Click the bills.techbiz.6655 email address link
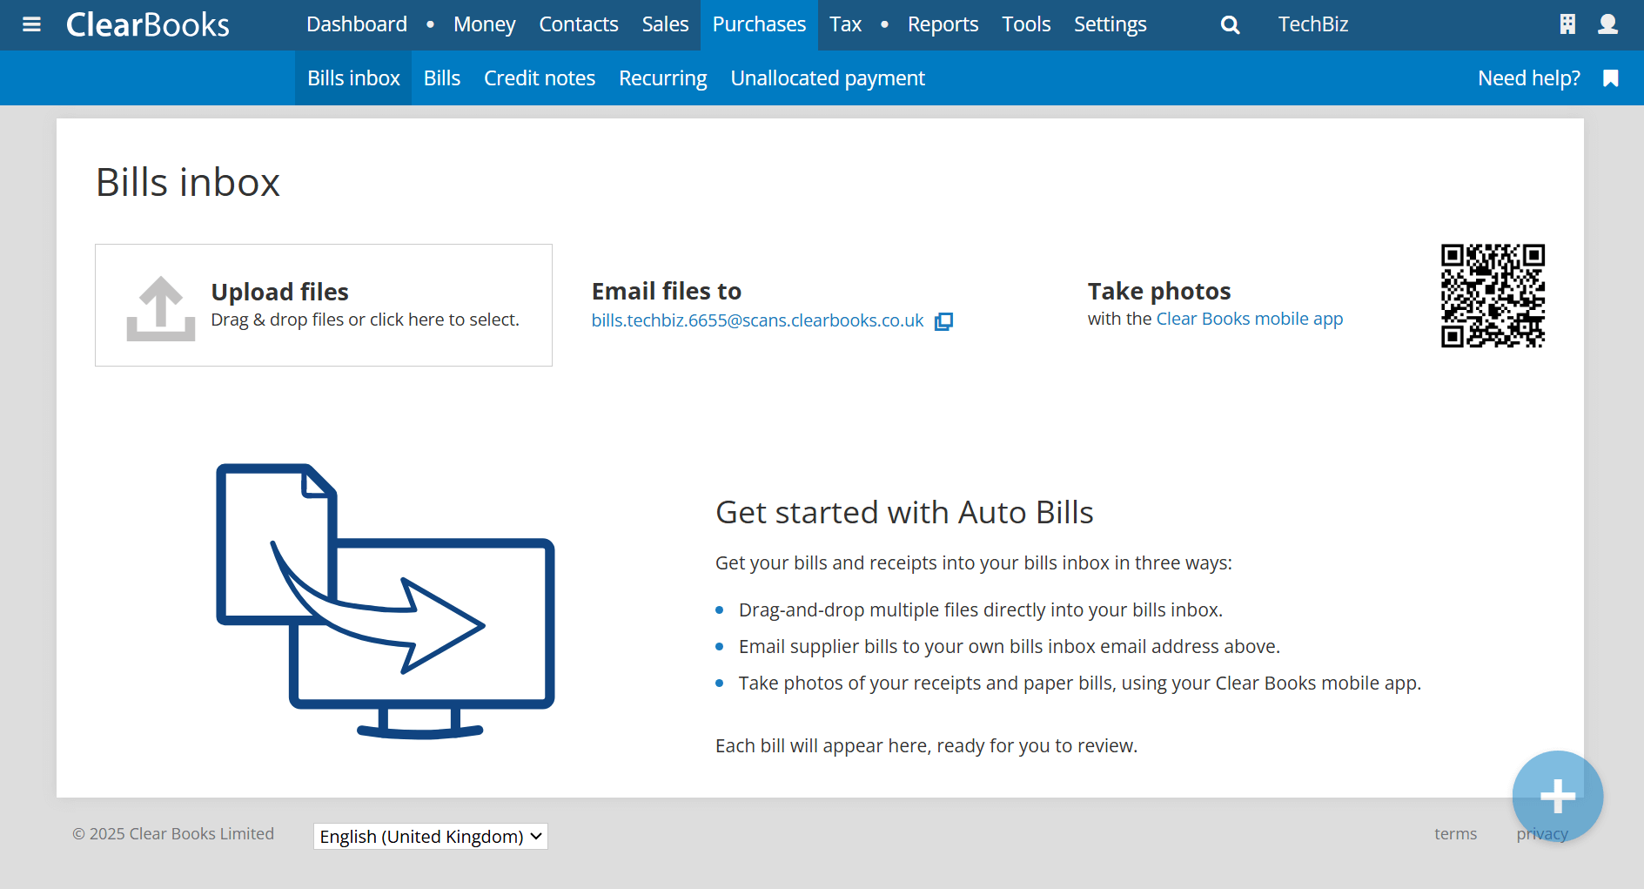The width and height of the screenshot is (1644, 889). point(757,320)
